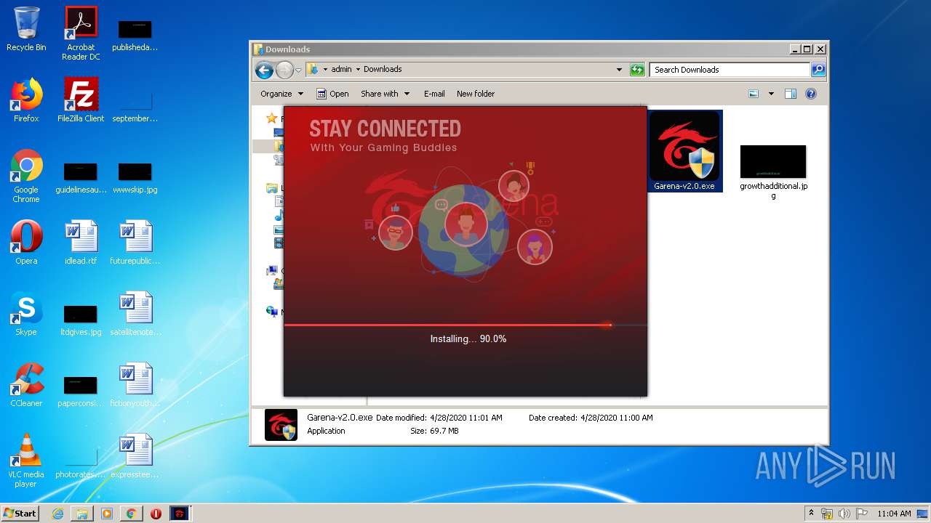931x523 pixels.
Task: Open the Organize menu
Action: (x=281, y=94)
